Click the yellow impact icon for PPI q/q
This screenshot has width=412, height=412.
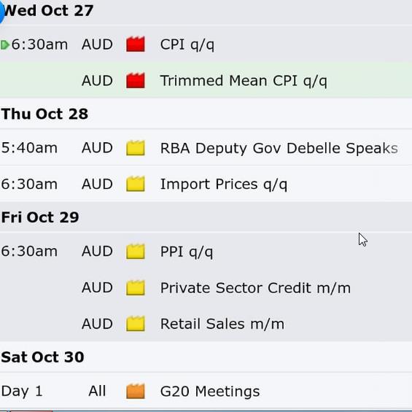(x=136, y=251)
